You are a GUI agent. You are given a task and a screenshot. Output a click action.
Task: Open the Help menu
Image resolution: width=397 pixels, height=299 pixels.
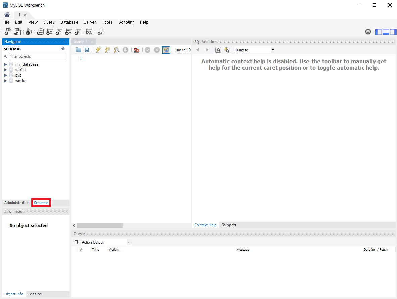pos(144,22)
